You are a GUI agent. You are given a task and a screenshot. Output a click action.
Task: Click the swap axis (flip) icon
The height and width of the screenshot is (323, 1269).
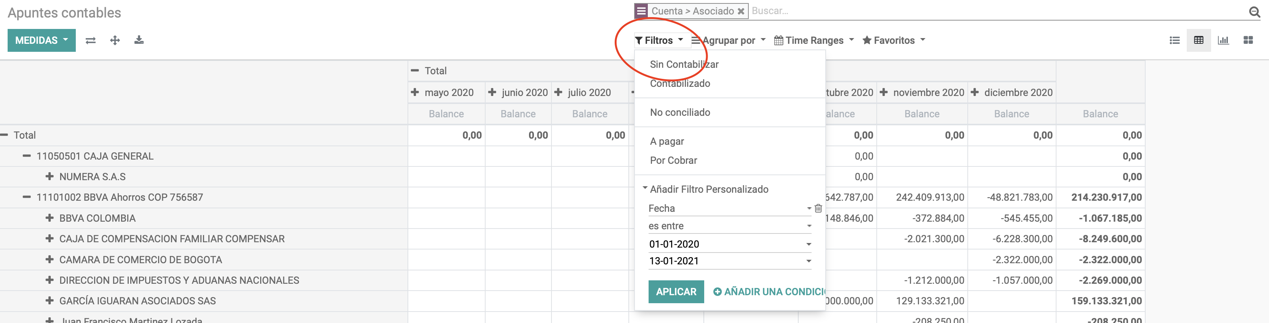[91, 40]
